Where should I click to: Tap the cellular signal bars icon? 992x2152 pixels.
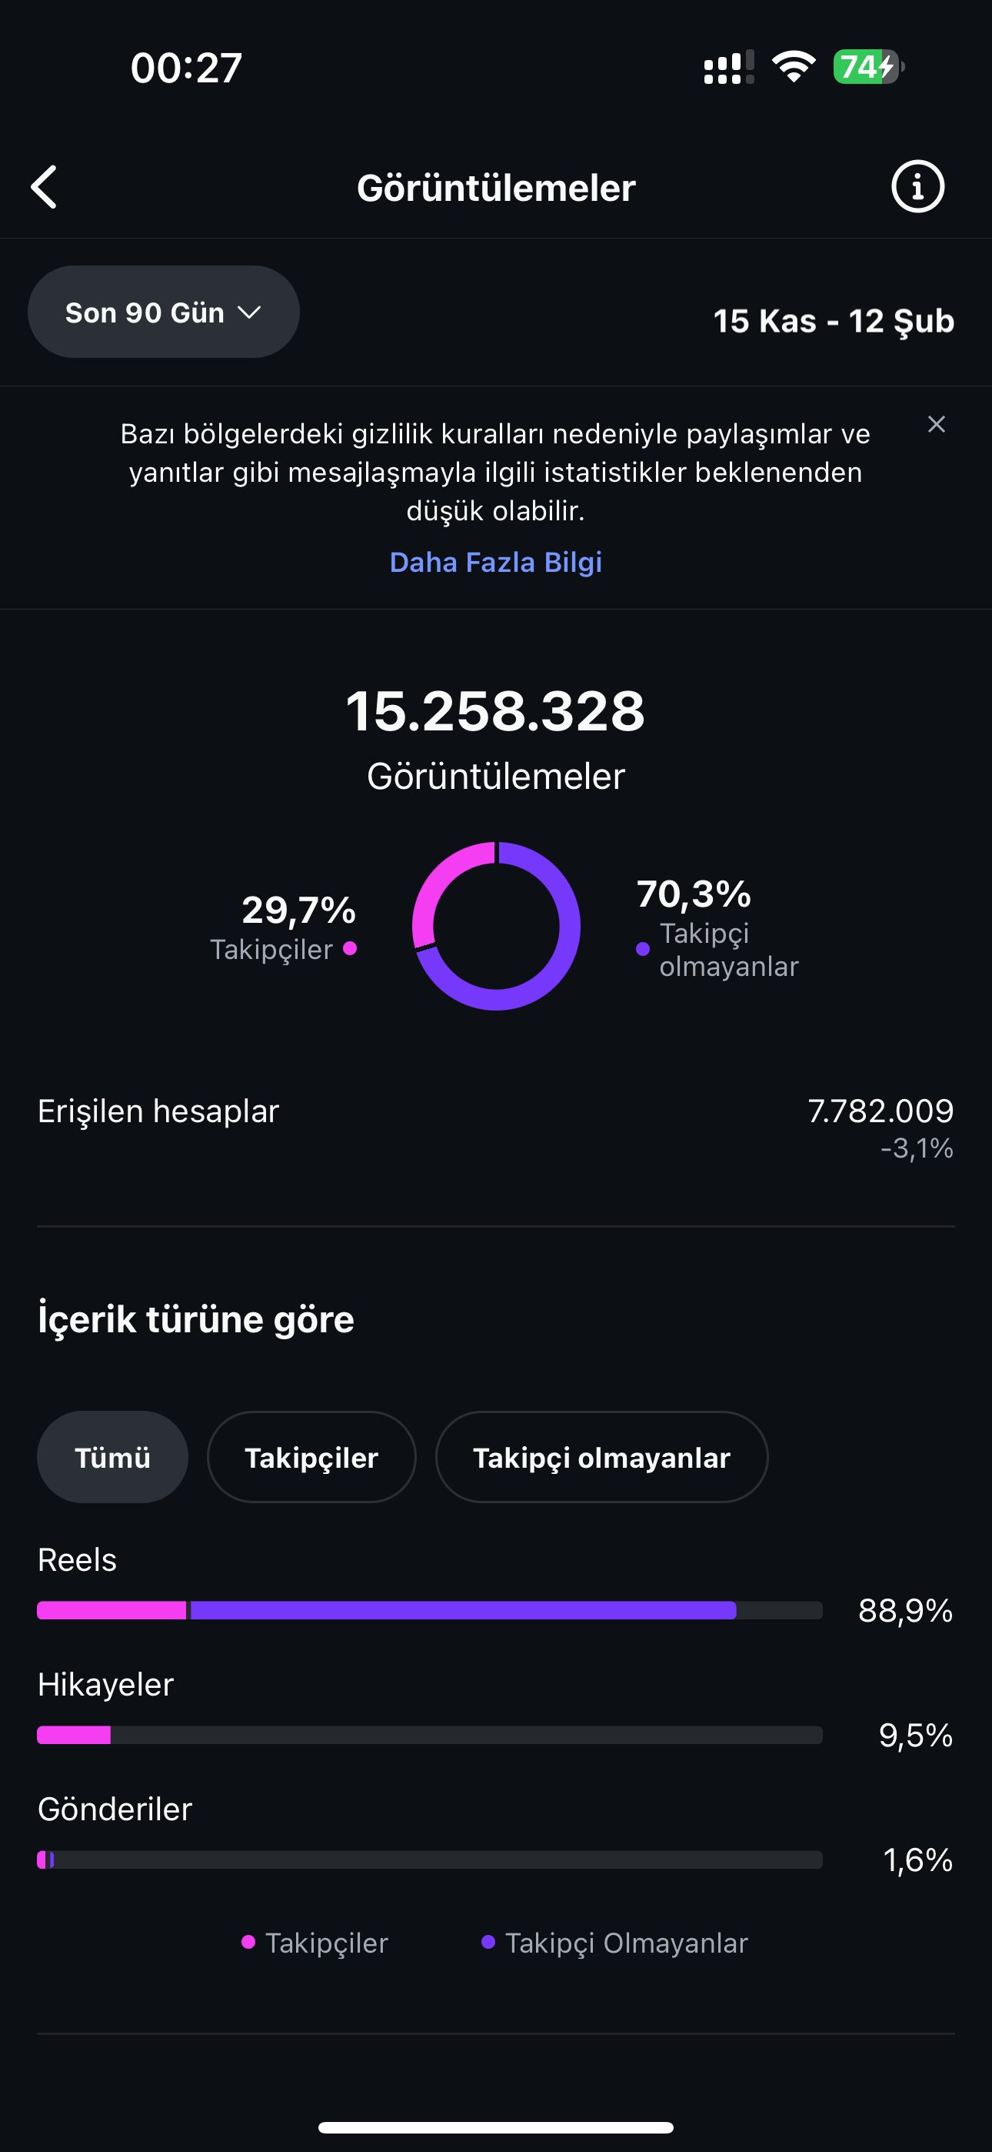(728, 67)
